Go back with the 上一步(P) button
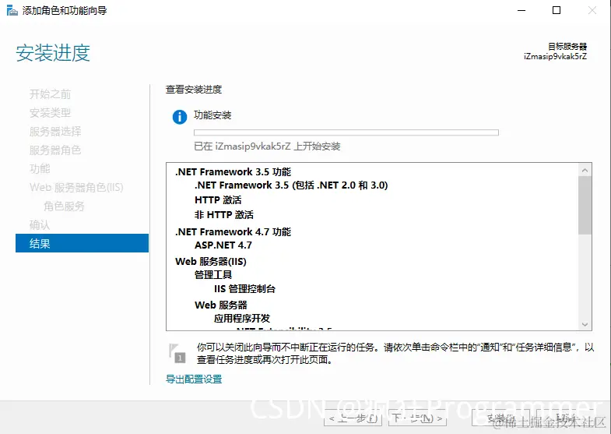This screenshot has width=611, height=434. pos(353,418)
